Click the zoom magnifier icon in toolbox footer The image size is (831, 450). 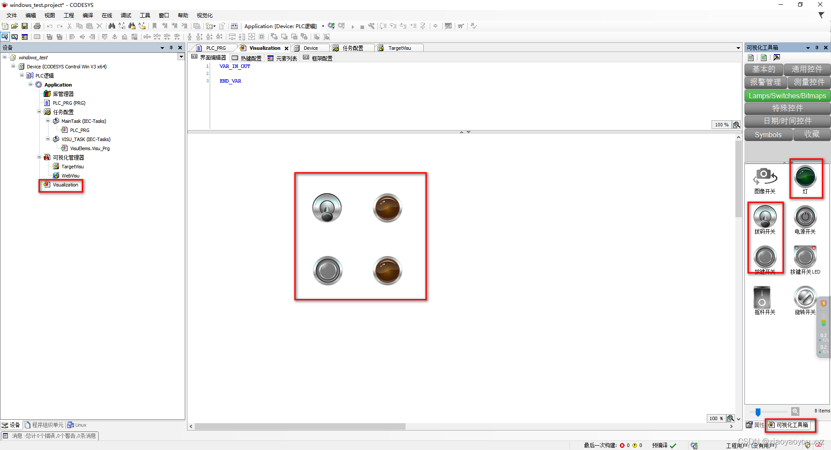coord(795,411)
